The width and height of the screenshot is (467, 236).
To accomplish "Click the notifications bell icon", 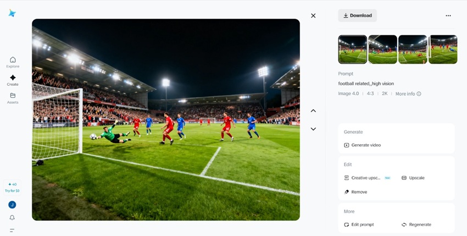I will click(12, 218).
